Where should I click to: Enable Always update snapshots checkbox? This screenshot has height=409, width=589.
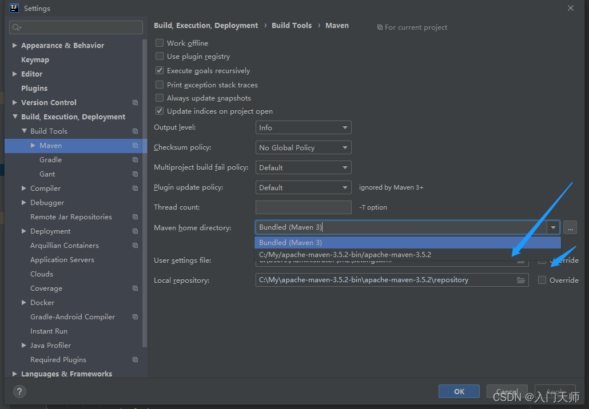click(160, 98)
